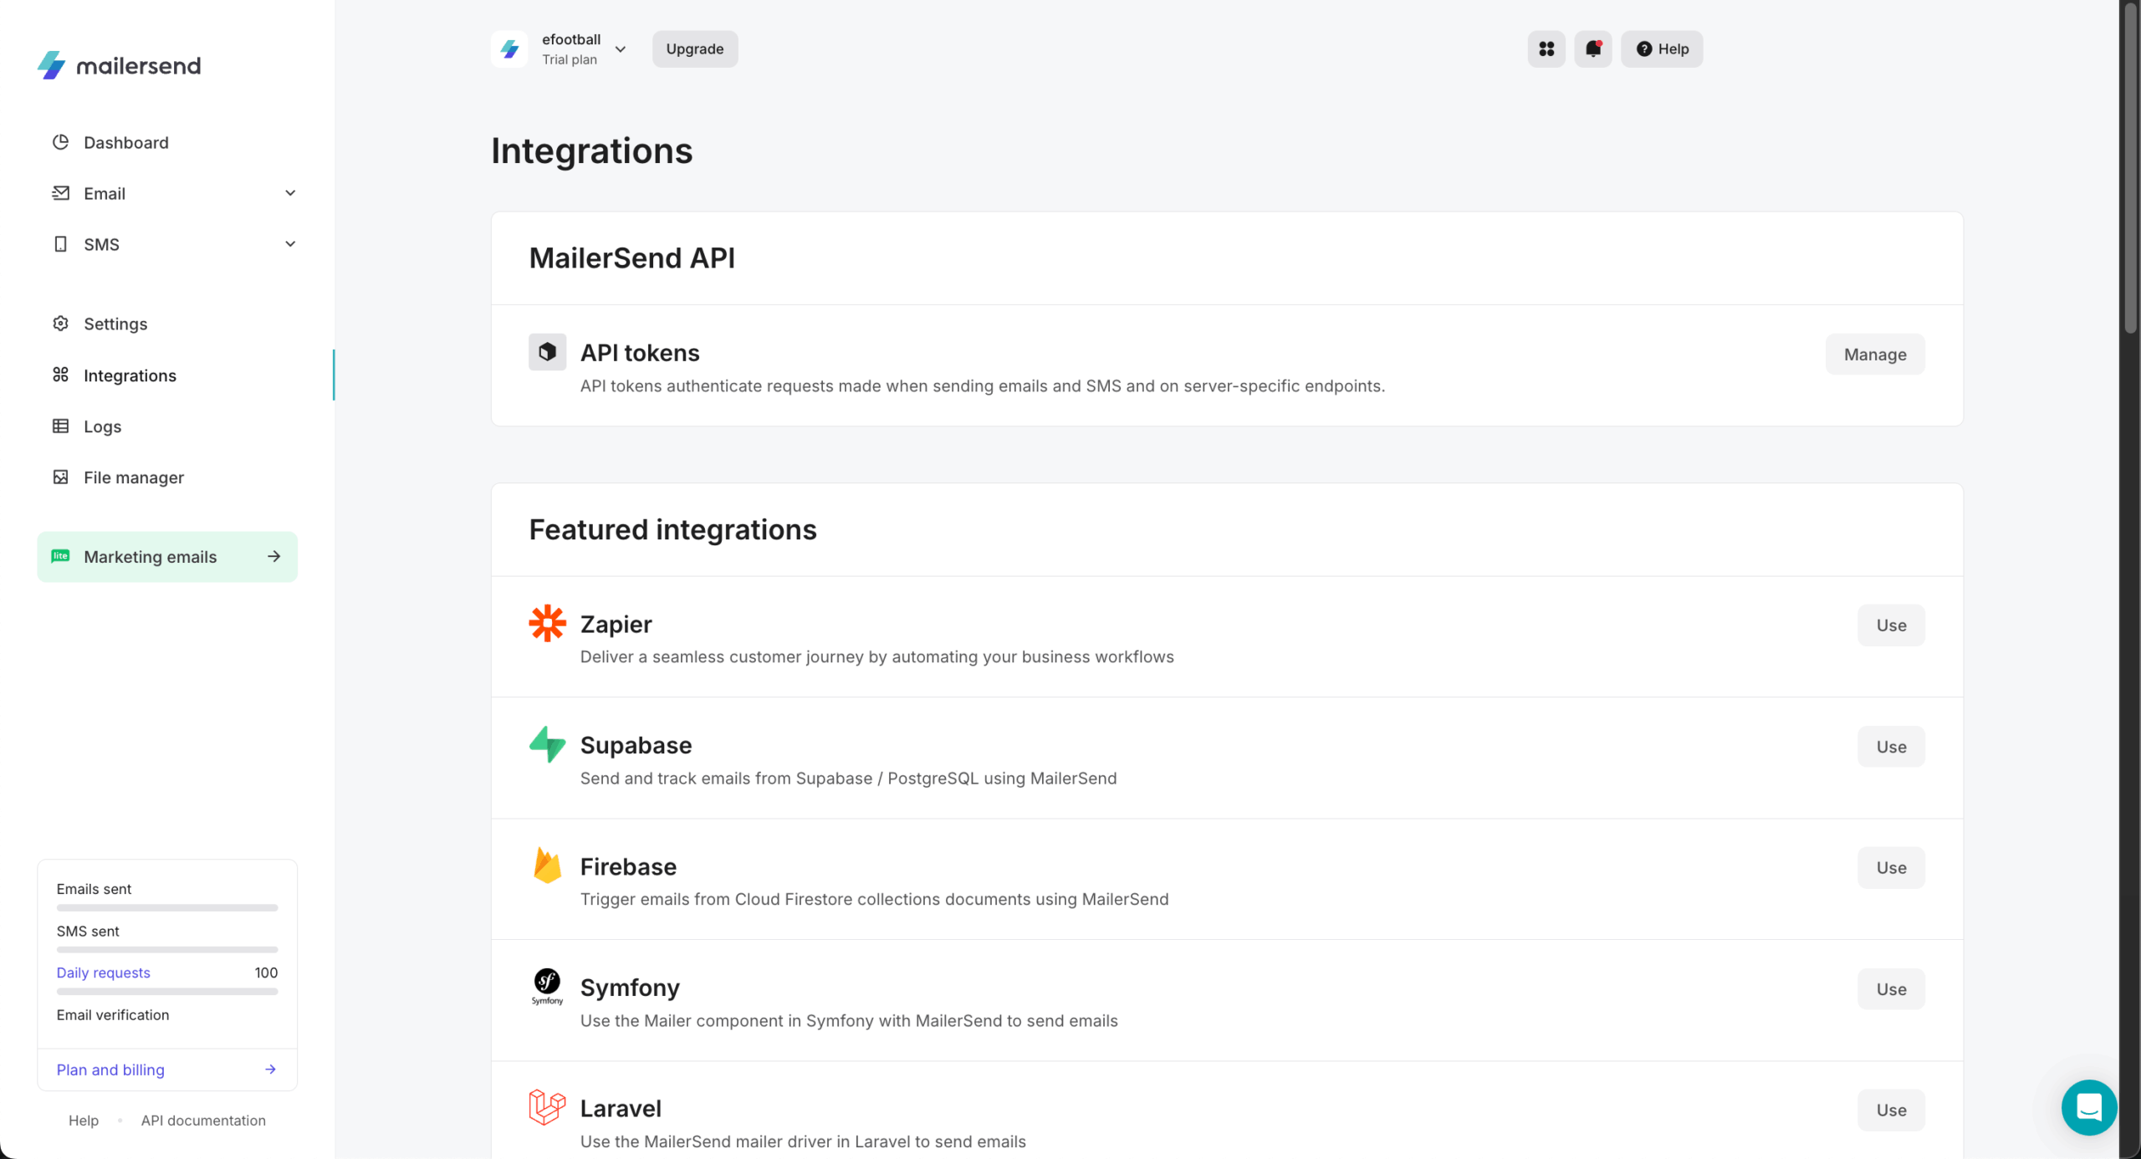Open the Daily requests link
The image size is (2141, 1159).
pos(103,973)
